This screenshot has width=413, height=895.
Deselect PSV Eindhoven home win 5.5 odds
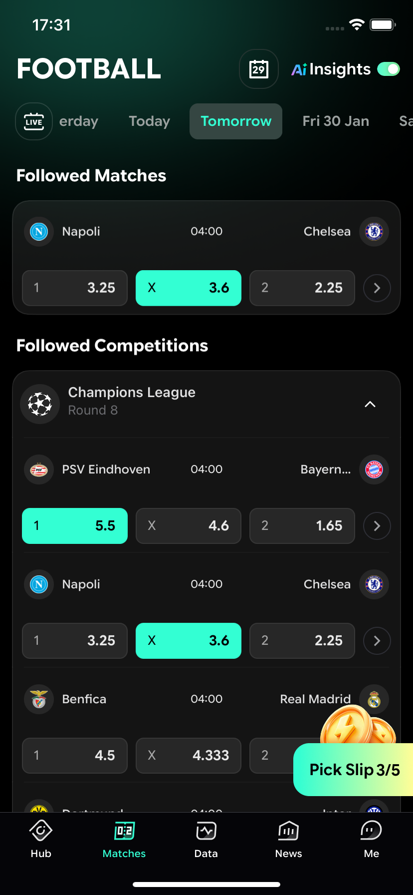(75, 526)
